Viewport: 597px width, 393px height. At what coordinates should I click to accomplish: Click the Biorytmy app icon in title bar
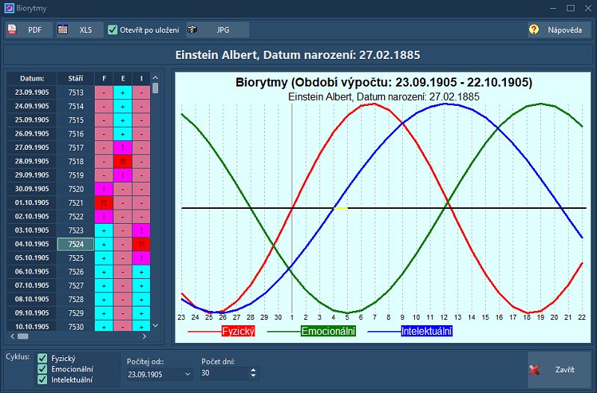click(x=8, y=8)
